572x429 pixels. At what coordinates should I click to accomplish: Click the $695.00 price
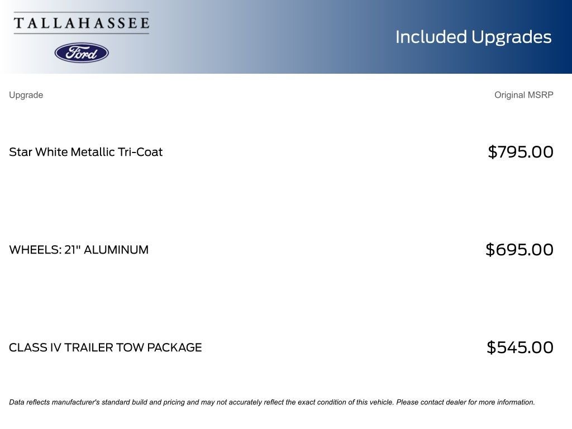(x=519, y=250)
